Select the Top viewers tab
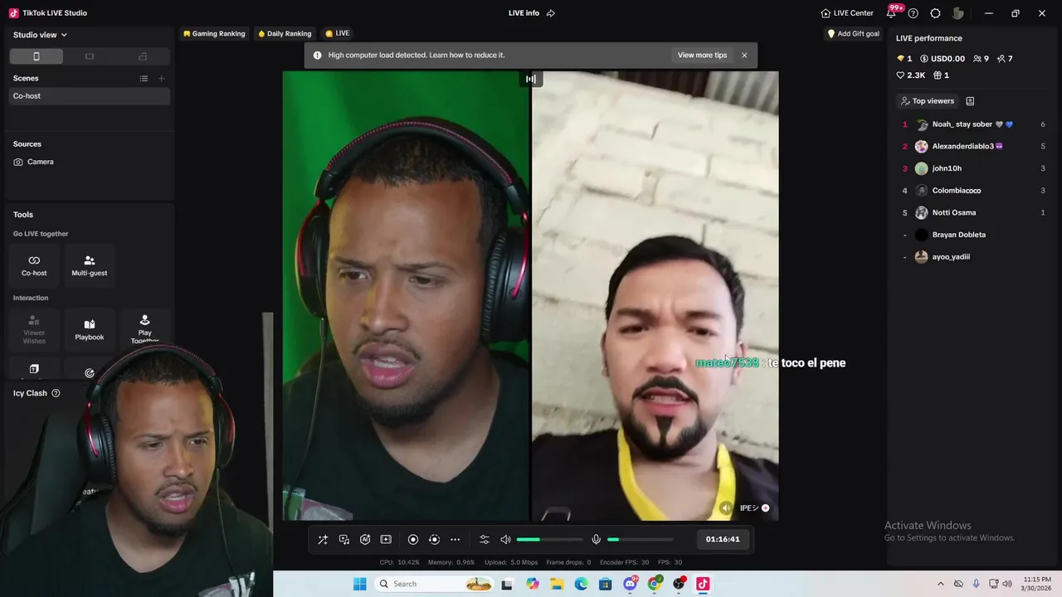Viewport: 1062px width, 597px height. (x=928, y=101)
